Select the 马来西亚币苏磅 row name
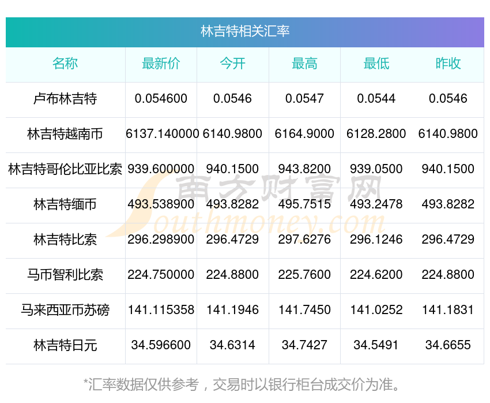The height and width of the screenshot is (403, 490). point(65,310)
